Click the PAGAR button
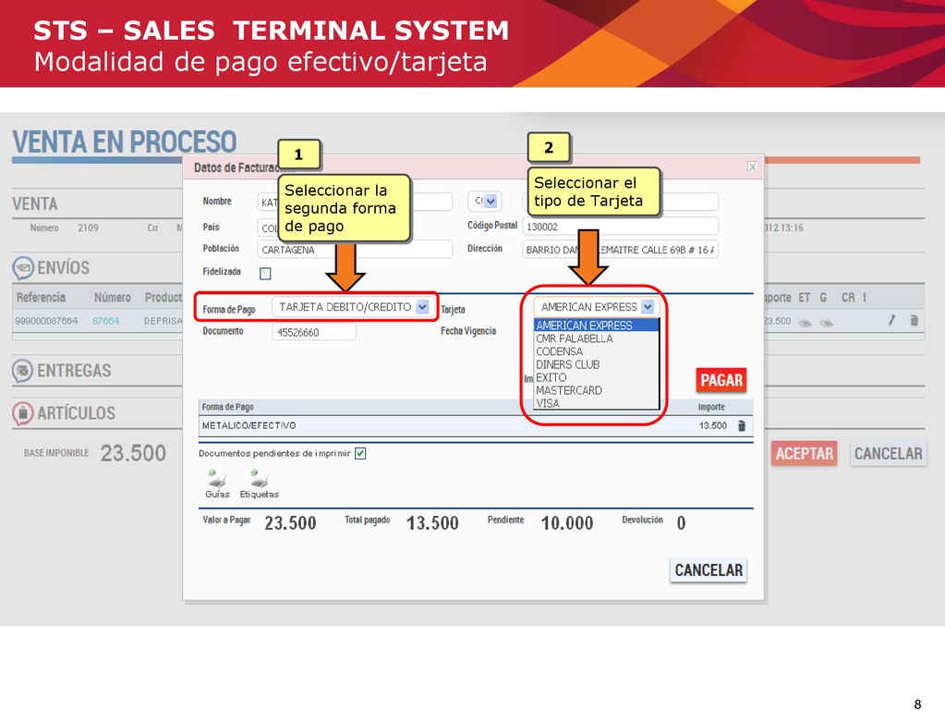Image resolution: width=945 pixels, height=724 pixels. pyautogui.click(x=721, y=380)
